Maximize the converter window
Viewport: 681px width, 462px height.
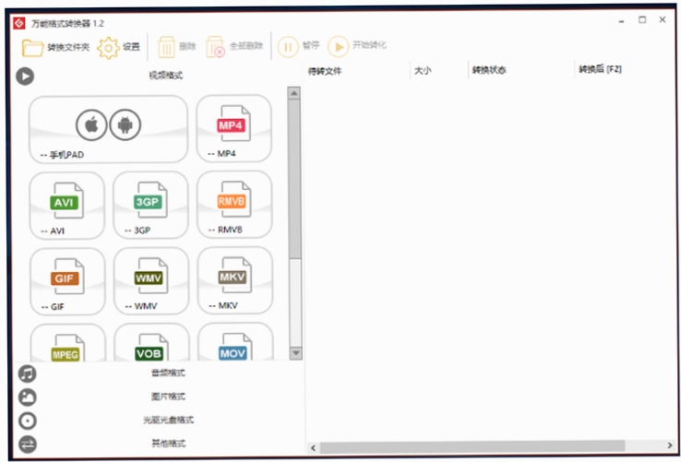[x=642, y=20]
